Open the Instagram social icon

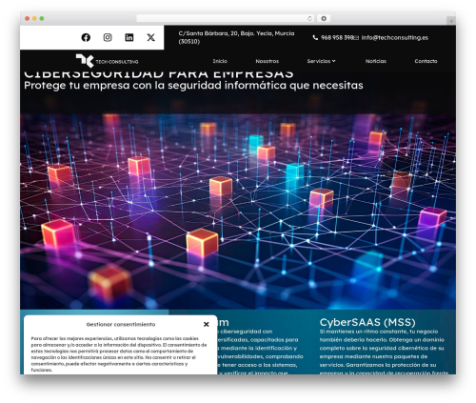[x=108, y=37]
